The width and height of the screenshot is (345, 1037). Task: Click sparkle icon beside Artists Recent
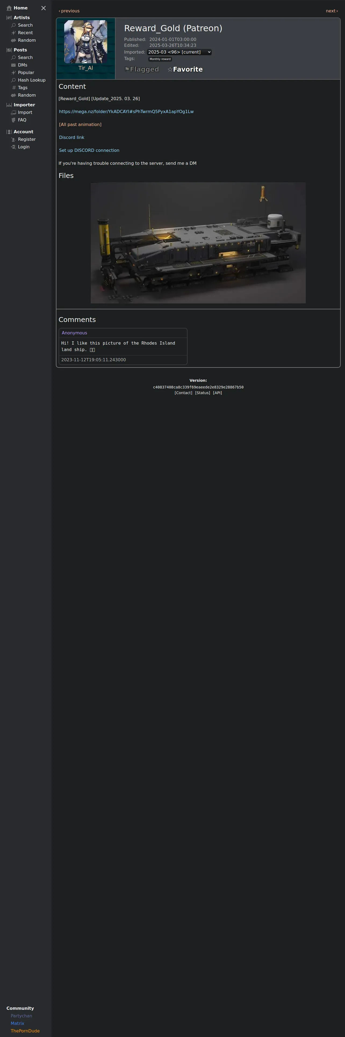coord(14,33)
